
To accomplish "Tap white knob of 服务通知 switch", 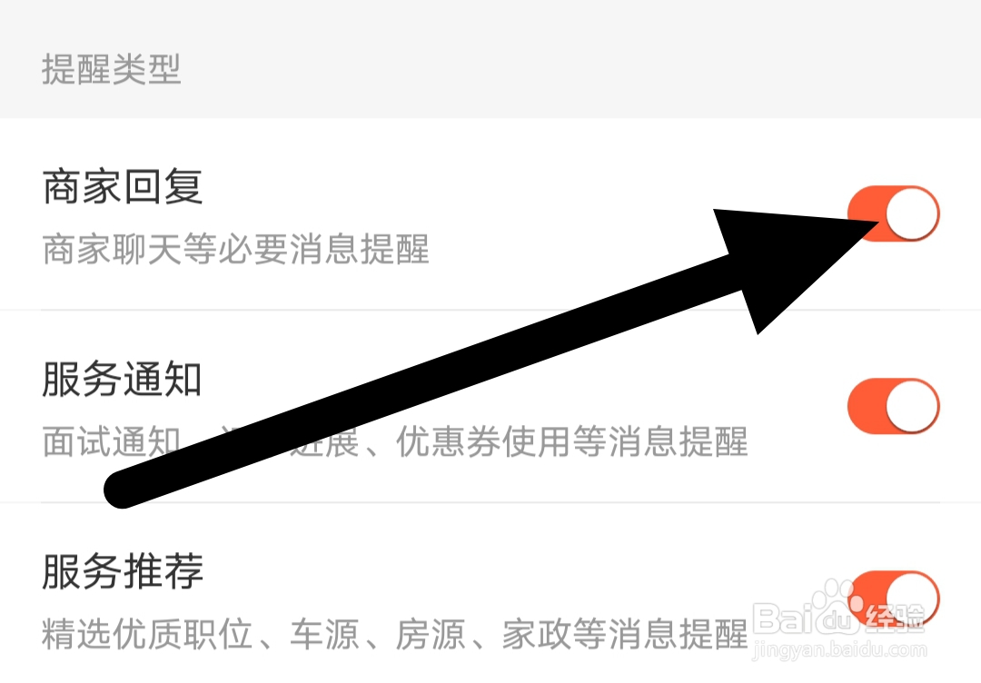I will 912,406.
